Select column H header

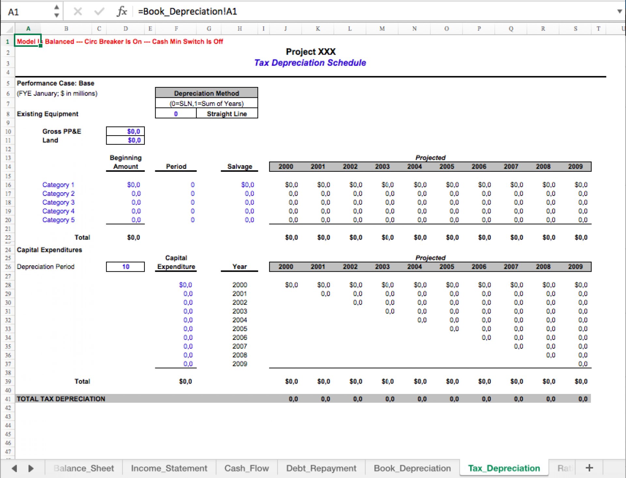(x=240, y=29)
